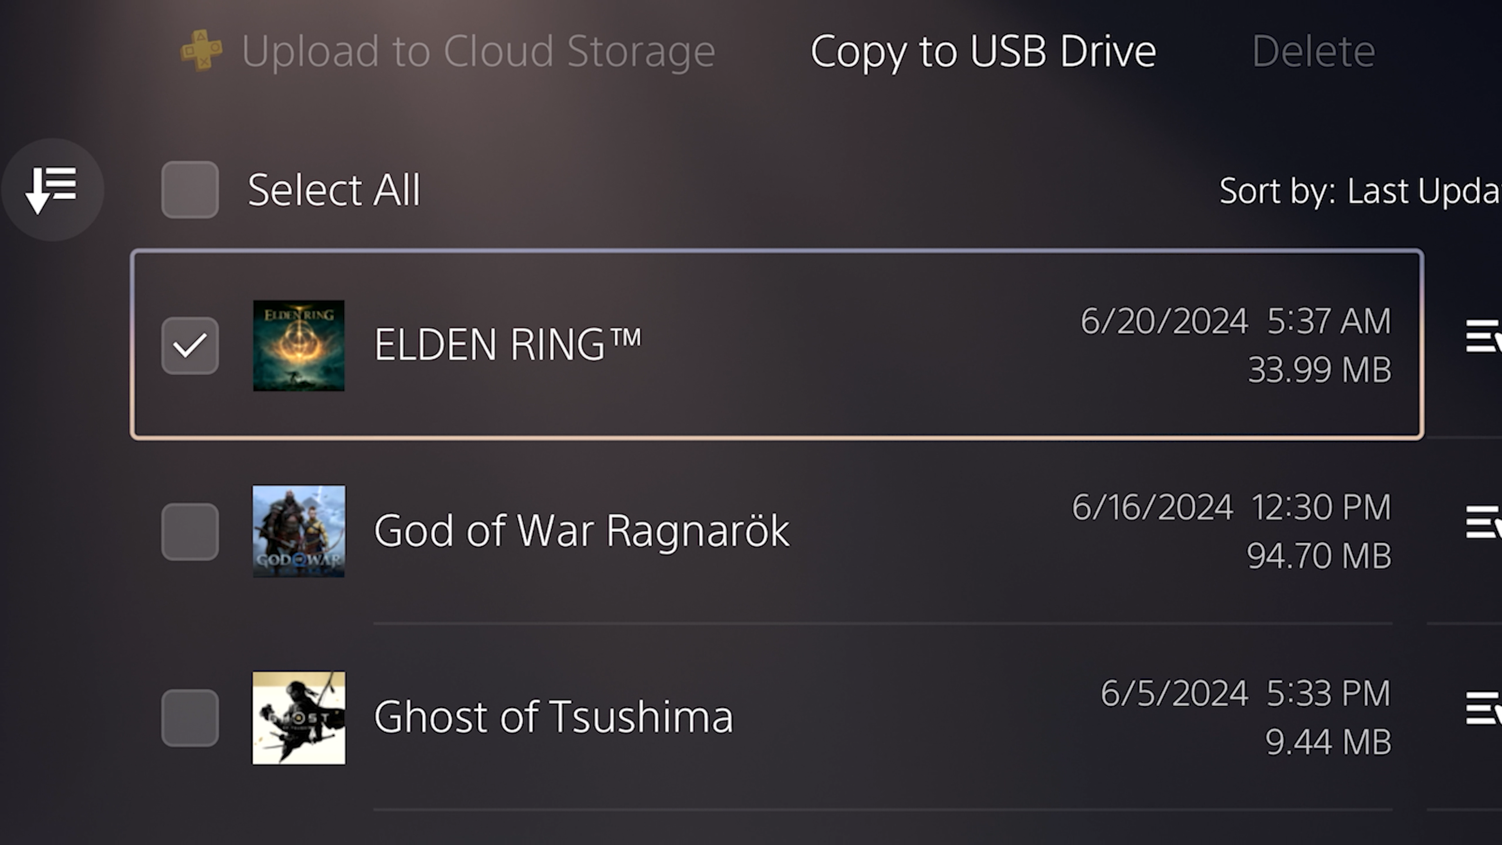Image resolution: width=1502 pixels, height=845 pixels.
Task: Click the God of War Ragnarök title
Action: click(x=581, y=531)
